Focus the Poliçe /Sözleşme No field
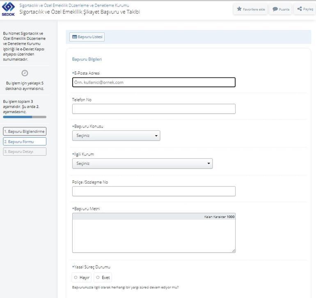 pyautogui.click(x=154, y=191)
